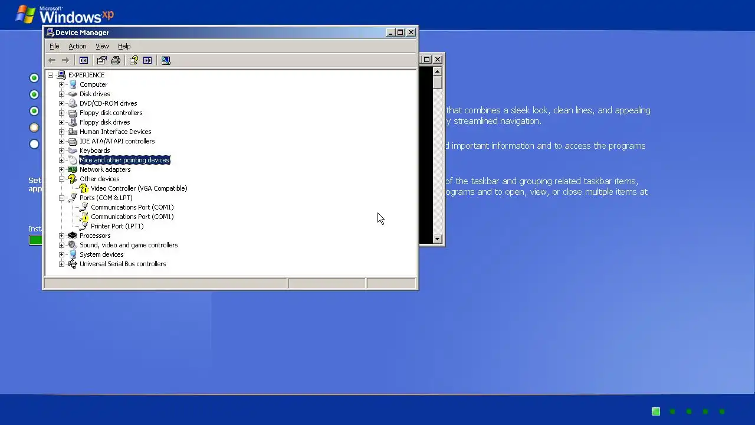Click the Floppy disk controllers icon
Screen dimensions: 755x425
pyautogui.click(x=73, y=113)
